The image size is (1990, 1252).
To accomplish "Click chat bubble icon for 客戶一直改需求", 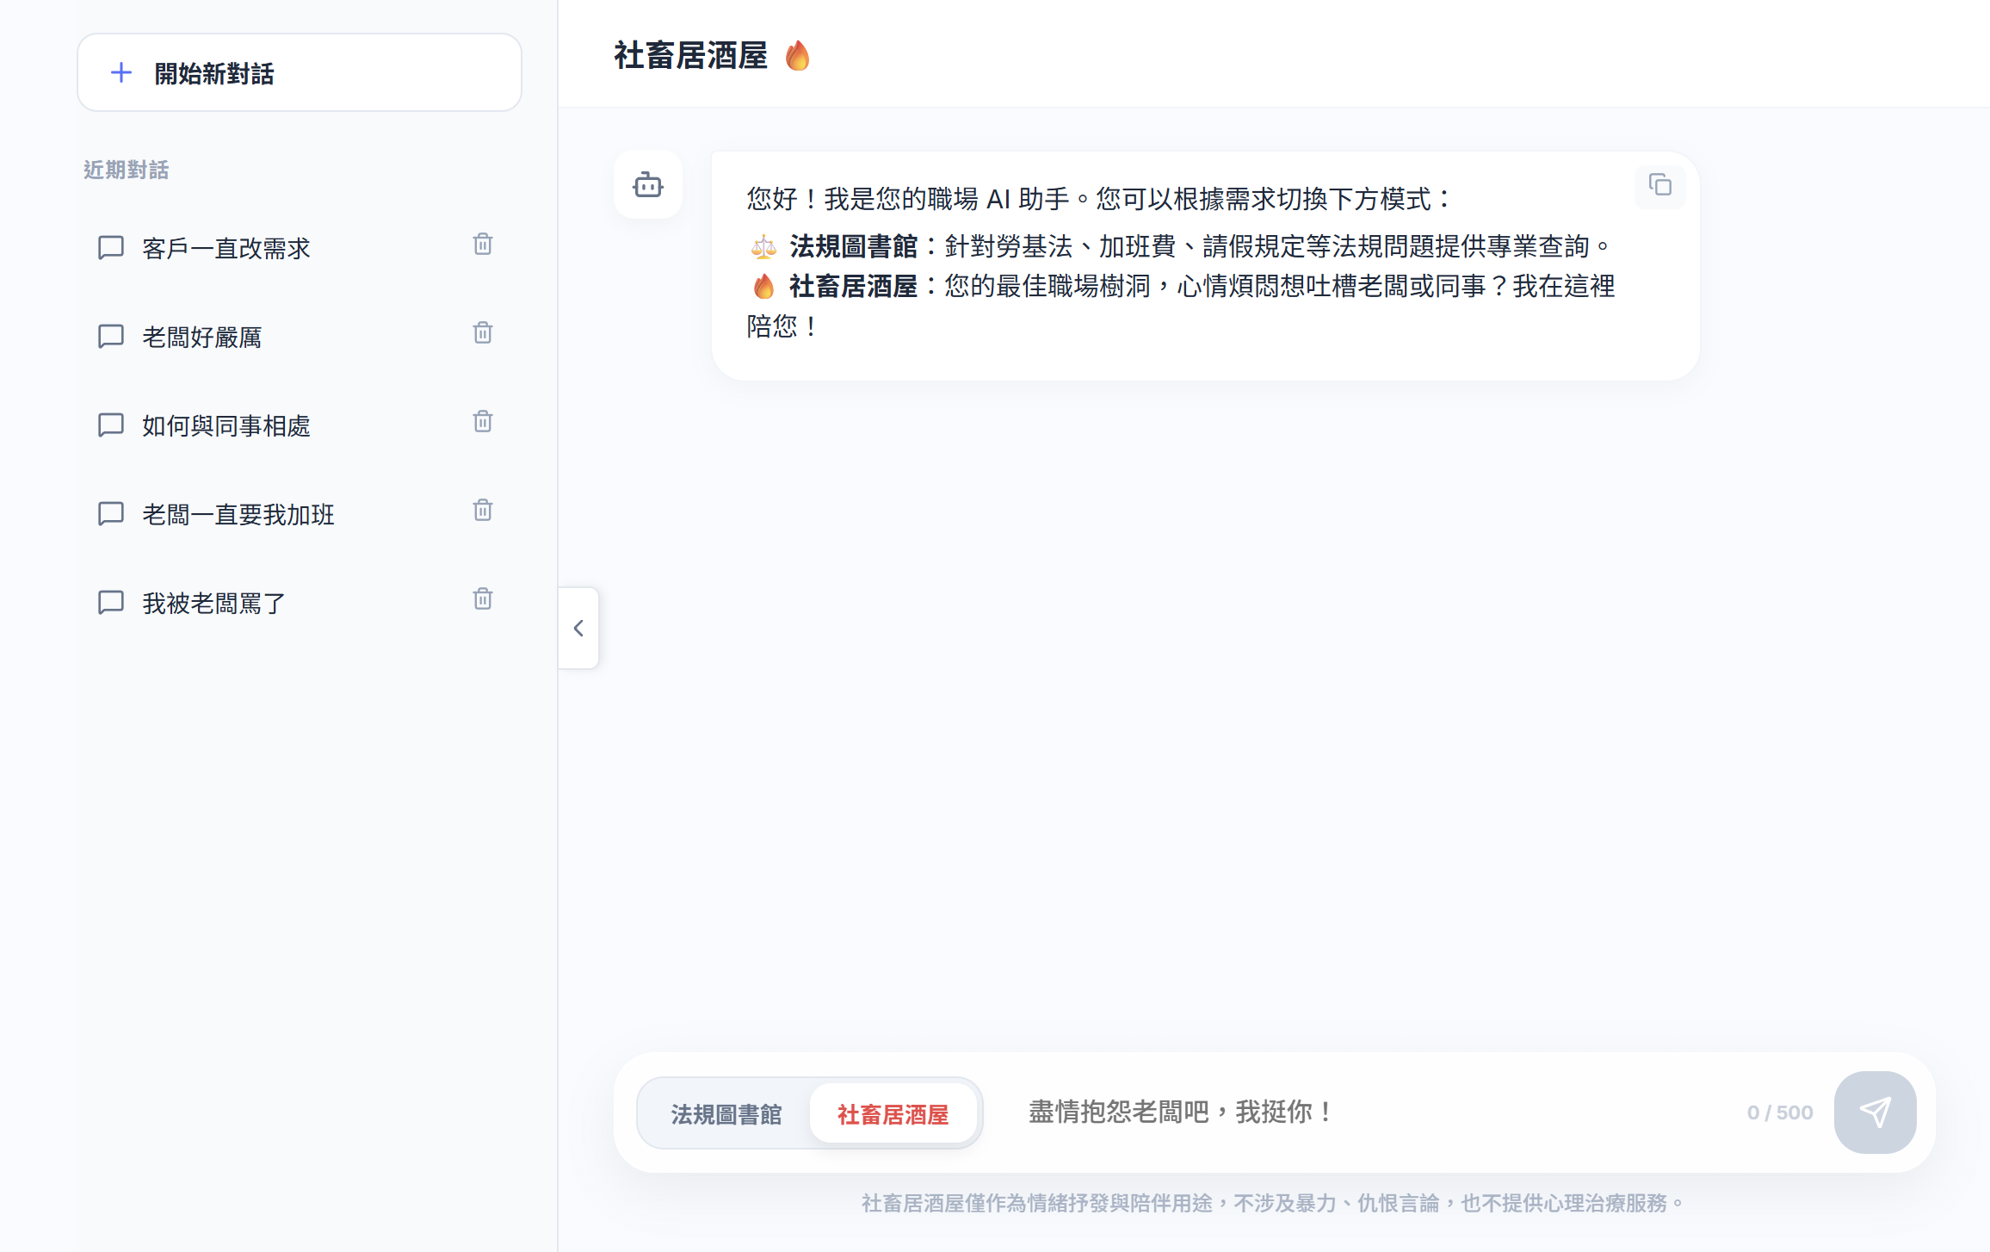I will (111, 248).
